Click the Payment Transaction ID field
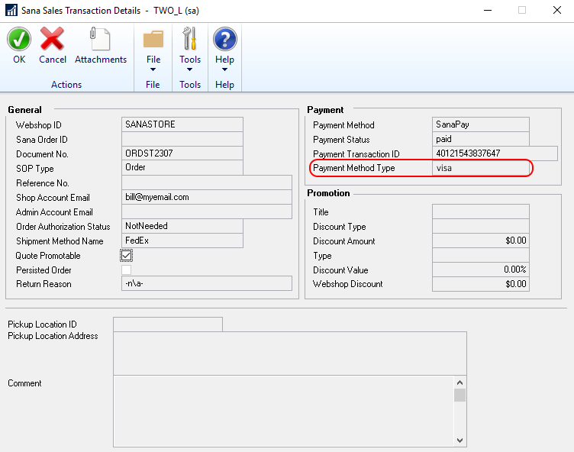Viewport: 574px width, 452px height. point(495,153)
